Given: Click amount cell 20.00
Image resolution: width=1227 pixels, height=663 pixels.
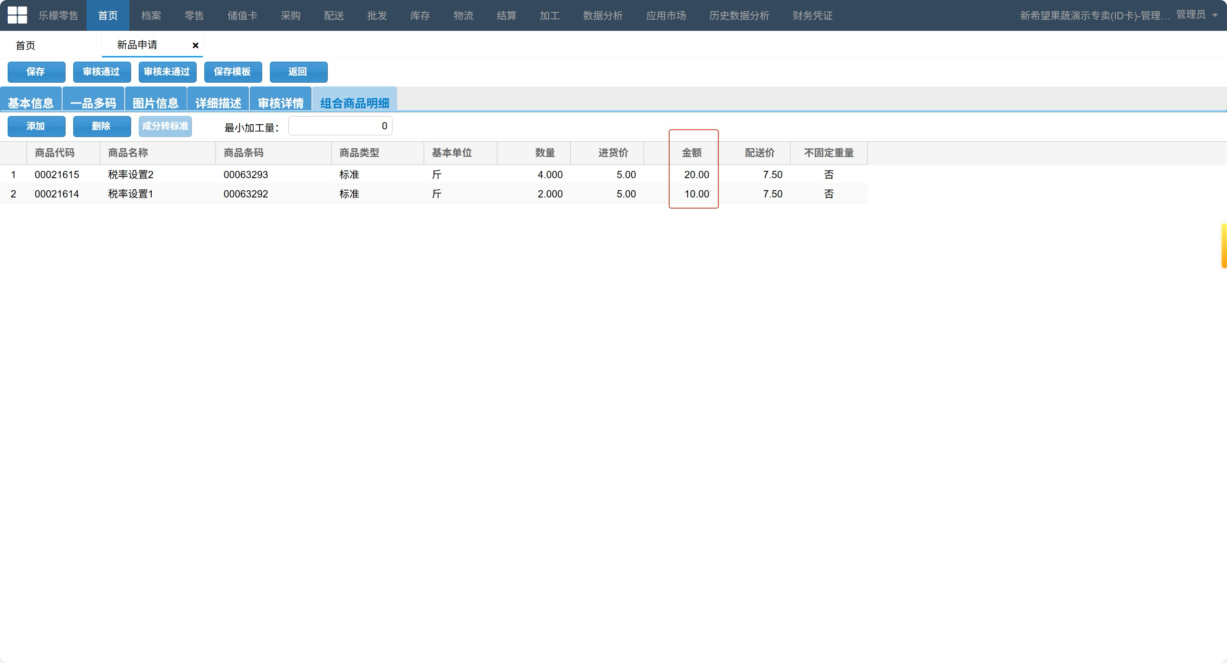Looking at the screenshot, I should tap(681, 175).
